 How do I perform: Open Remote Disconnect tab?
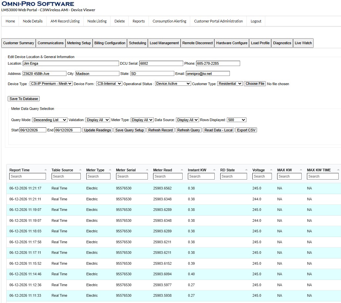point(197,43)
